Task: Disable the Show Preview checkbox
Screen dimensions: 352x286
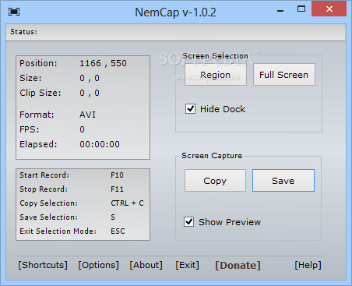Action: tap(189, 222)
